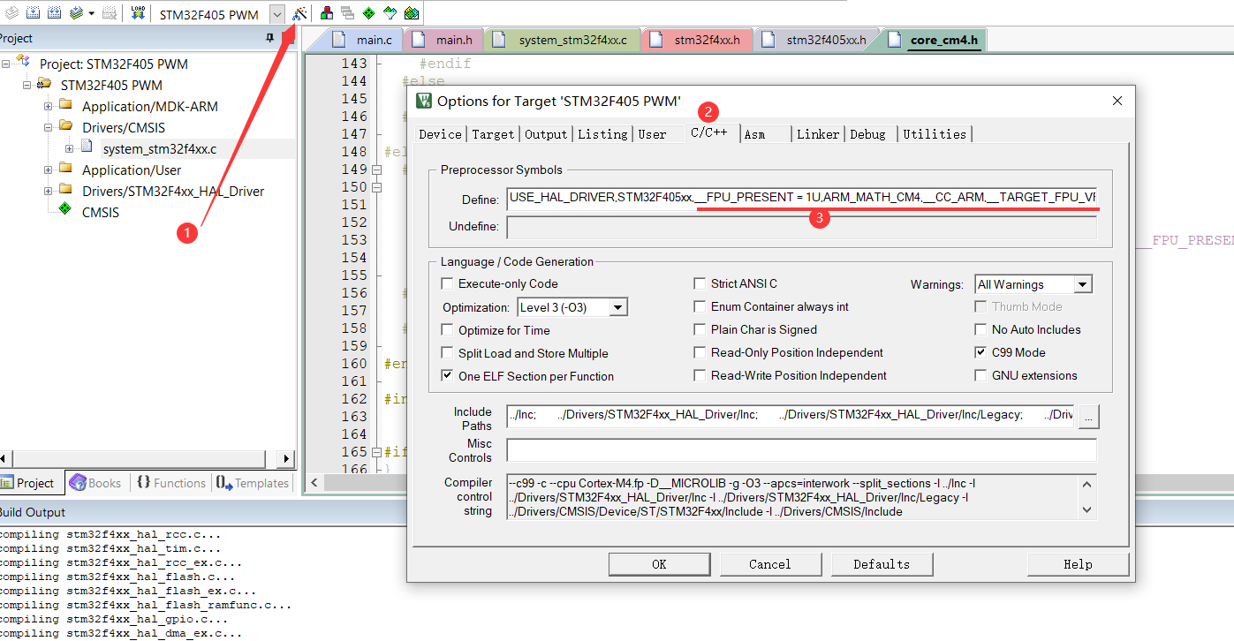Enable the Strict ANSI C checkbox
1234x641 pixels.
tap(699, 283)
